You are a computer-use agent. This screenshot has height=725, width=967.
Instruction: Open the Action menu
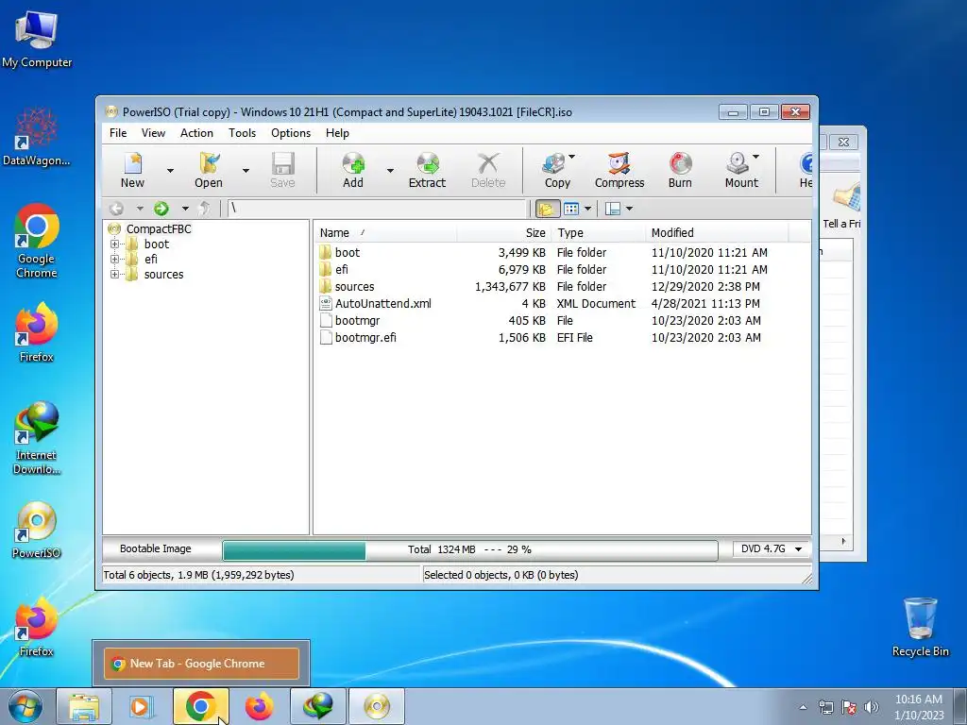coord(196,133)
